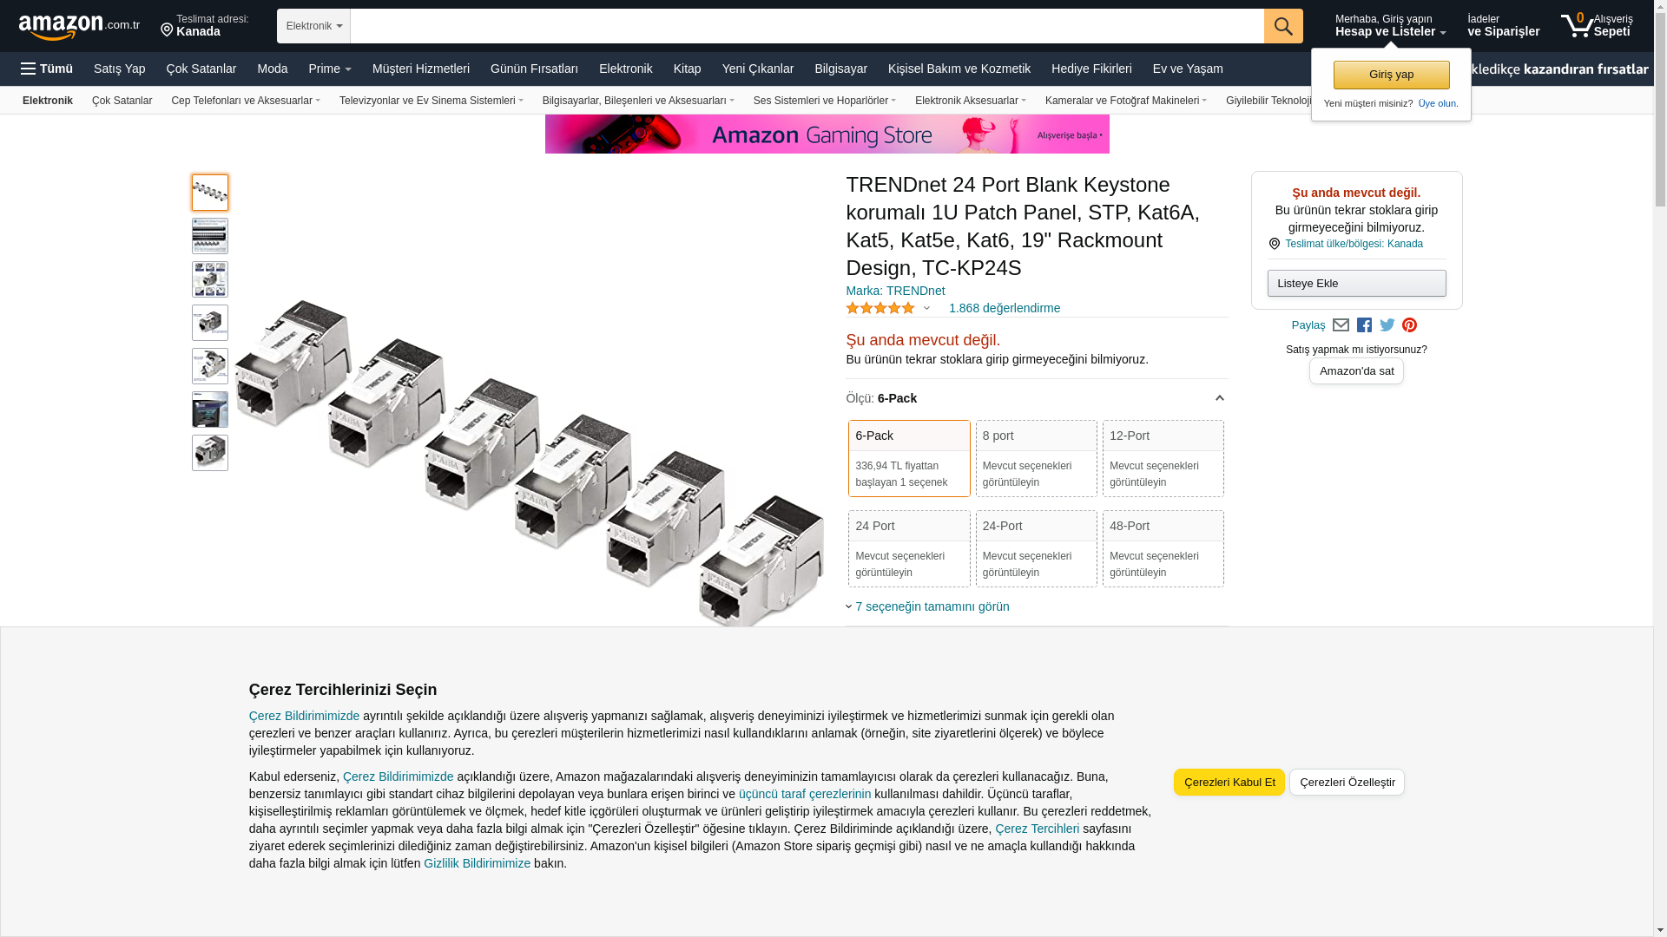Viewport: 1667px width, 937px height.
Task: Share product on Twitter icon
Action: click(x=1387, y=325)
